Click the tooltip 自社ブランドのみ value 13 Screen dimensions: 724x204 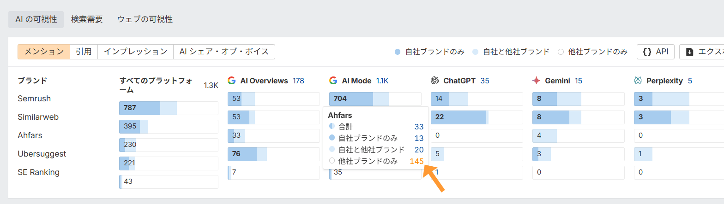point(419,138)
